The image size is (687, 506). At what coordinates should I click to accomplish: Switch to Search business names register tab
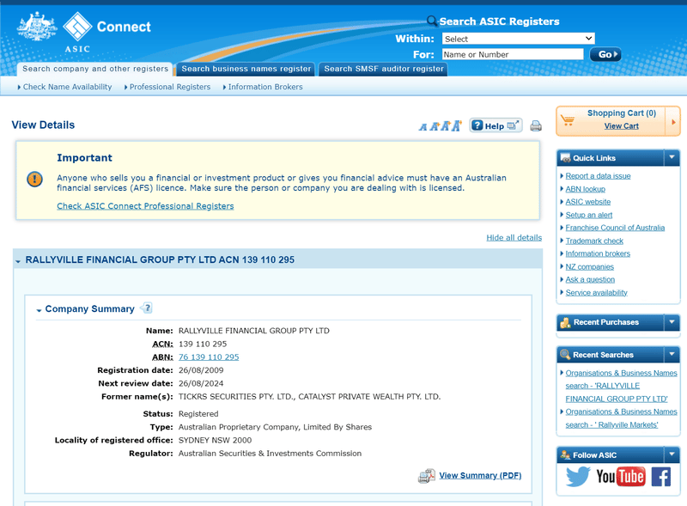click(246, 69)
